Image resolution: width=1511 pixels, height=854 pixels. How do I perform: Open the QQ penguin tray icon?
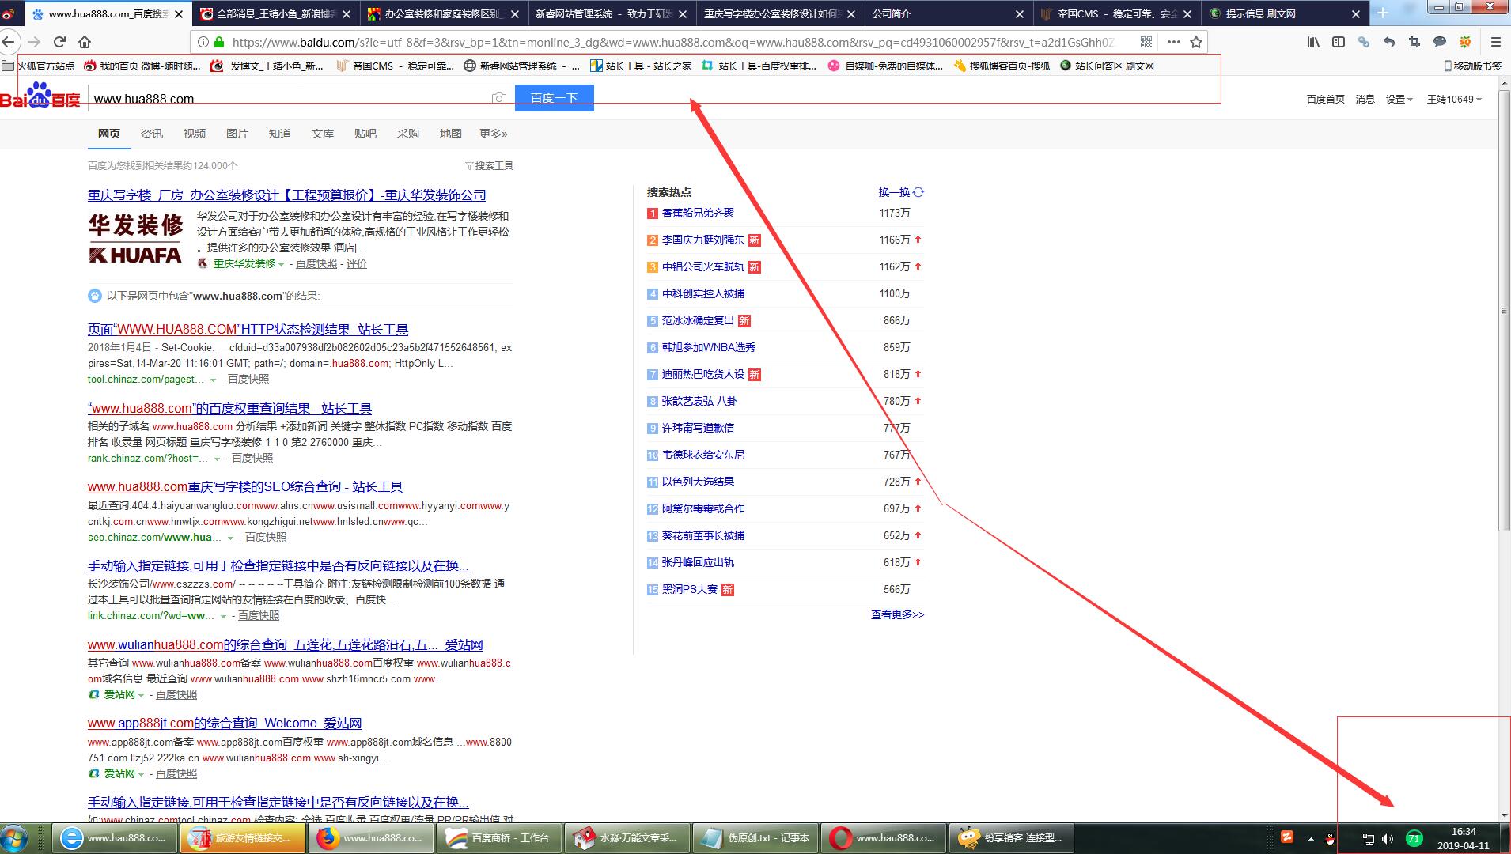1331,839
